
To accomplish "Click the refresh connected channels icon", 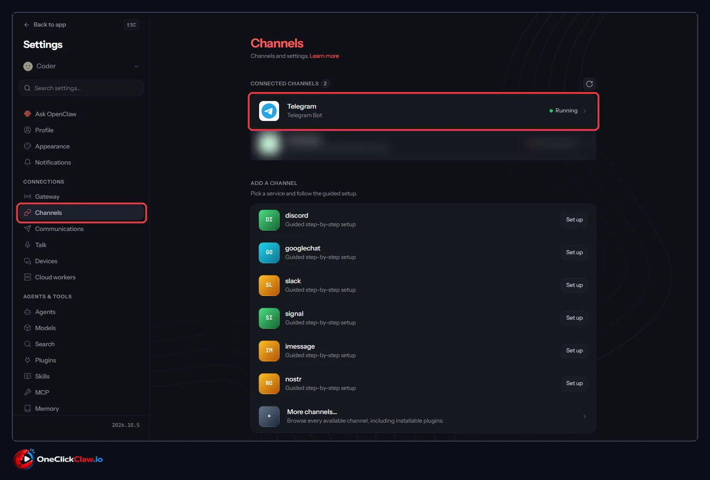I will tap(589, 84).
